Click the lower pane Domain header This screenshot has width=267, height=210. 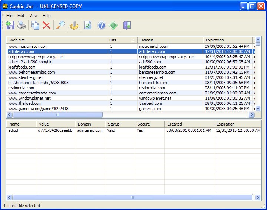click(x=90, y=124)
